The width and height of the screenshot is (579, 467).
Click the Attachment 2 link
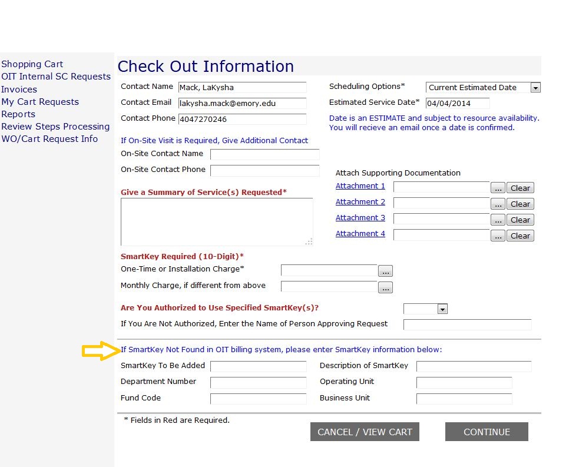click(360, 202)
